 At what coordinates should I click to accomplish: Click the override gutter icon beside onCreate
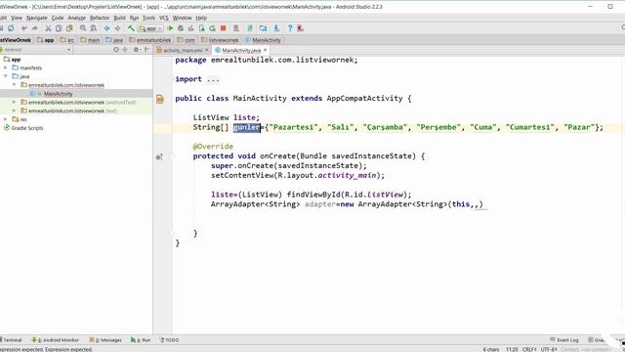(159, 156)
